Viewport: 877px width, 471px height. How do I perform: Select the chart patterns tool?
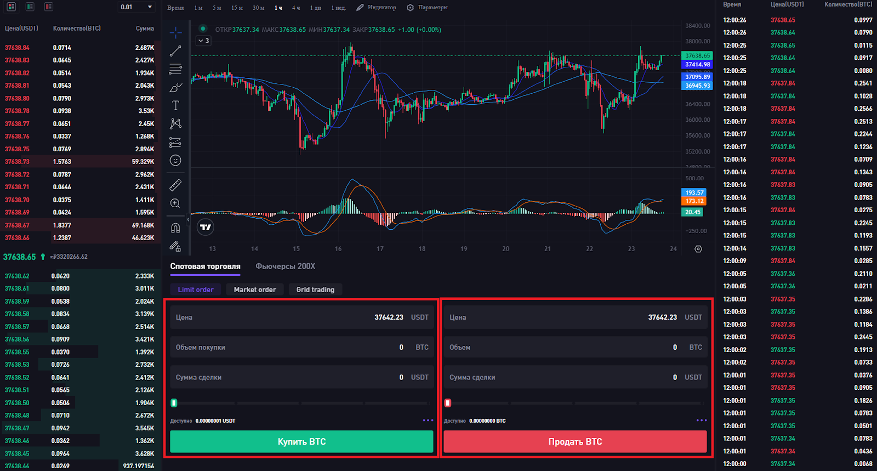[175, 123]
